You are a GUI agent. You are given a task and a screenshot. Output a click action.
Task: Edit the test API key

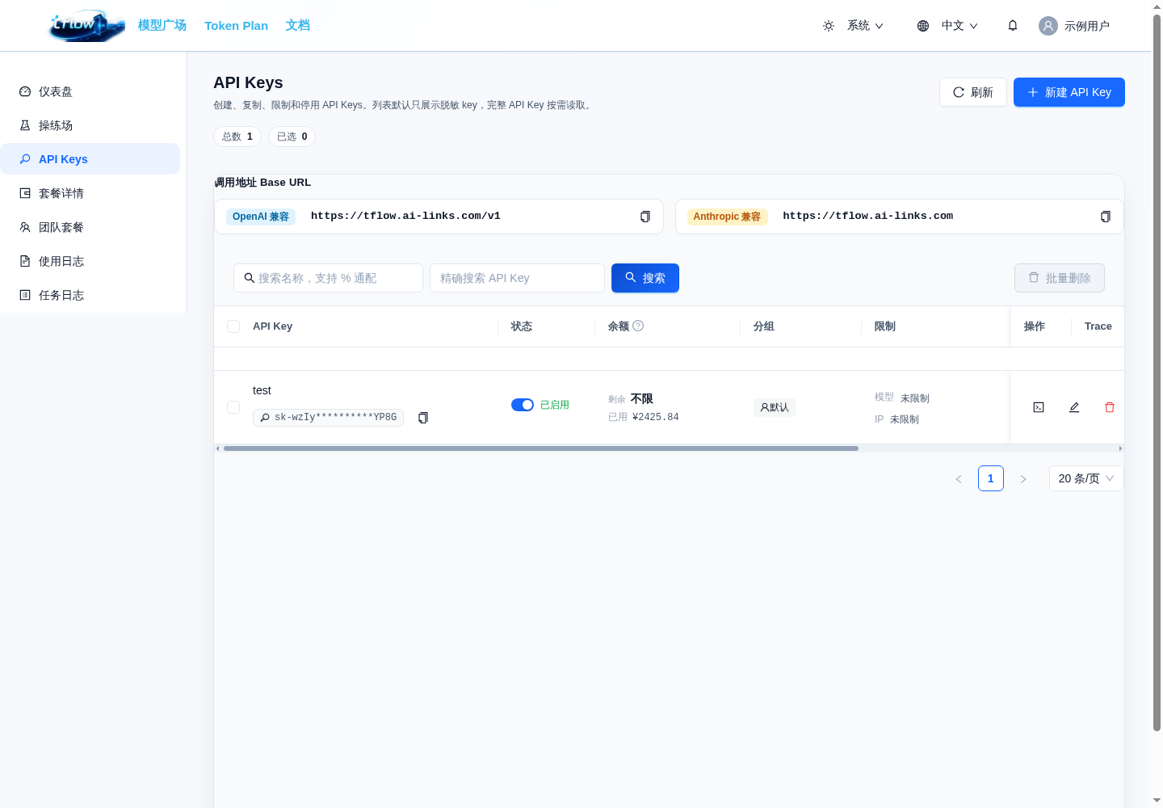pos(1074,407)
